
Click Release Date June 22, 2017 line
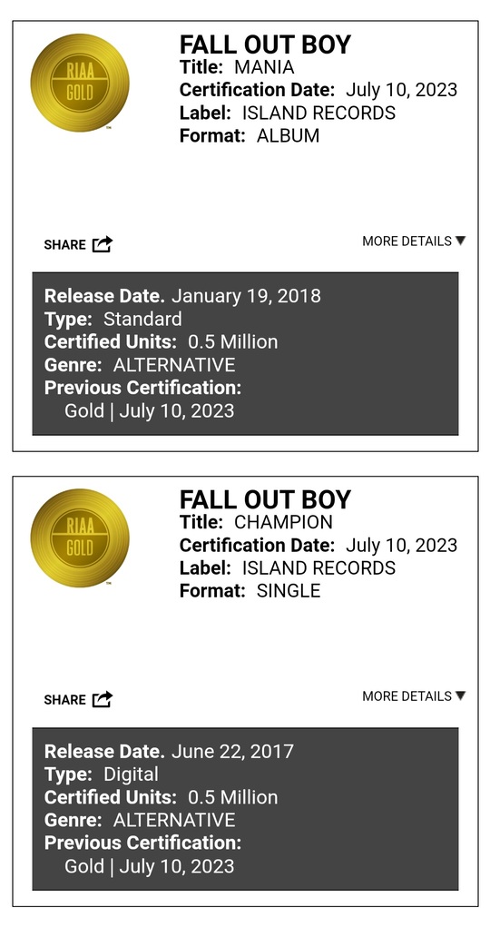point(169,751)
